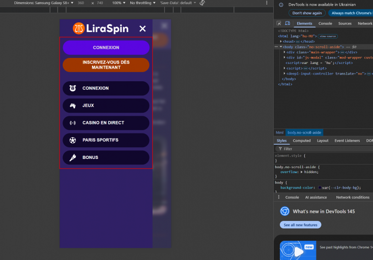Toggle the device toolbar icon

(288, 23)
